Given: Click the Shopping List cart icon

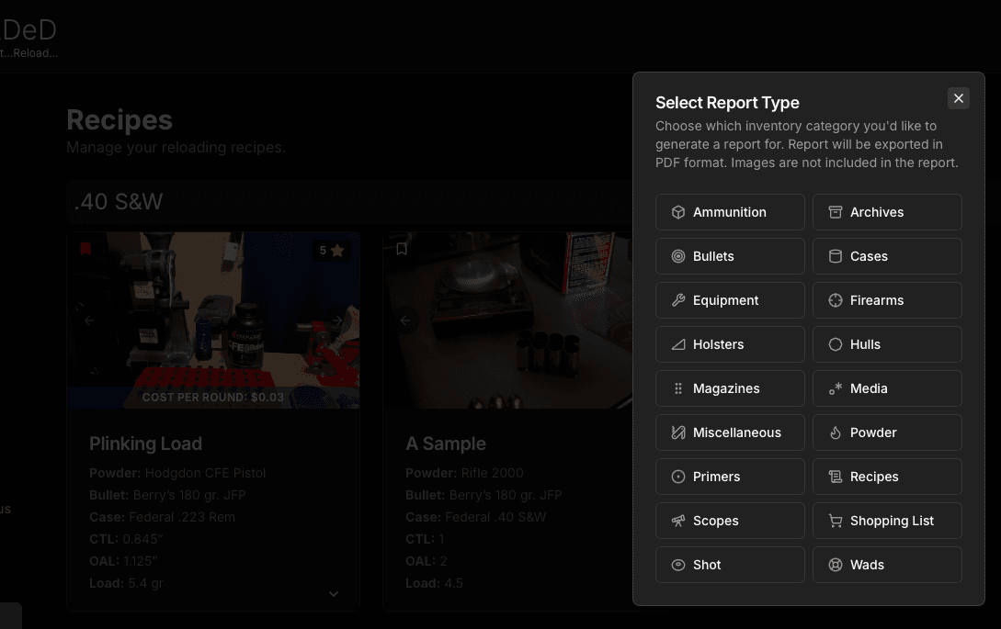Looking at the screenshot, I should point(835,521).
